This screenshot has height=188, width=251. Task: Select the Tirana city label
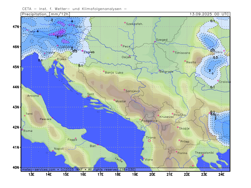pos(151,138)
